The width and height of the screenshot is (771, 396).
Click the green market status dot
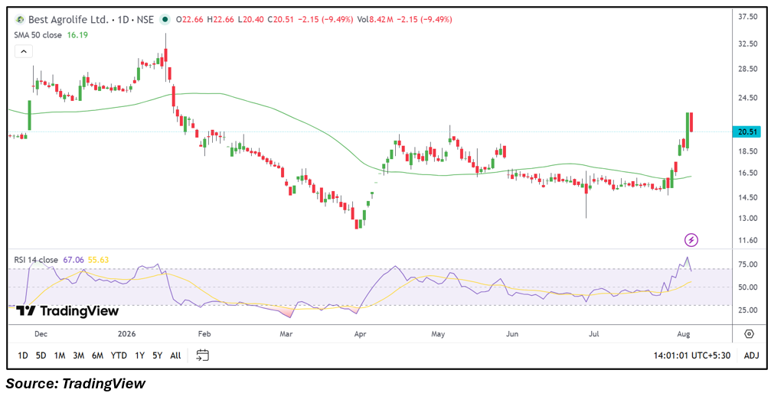[165, 20]
